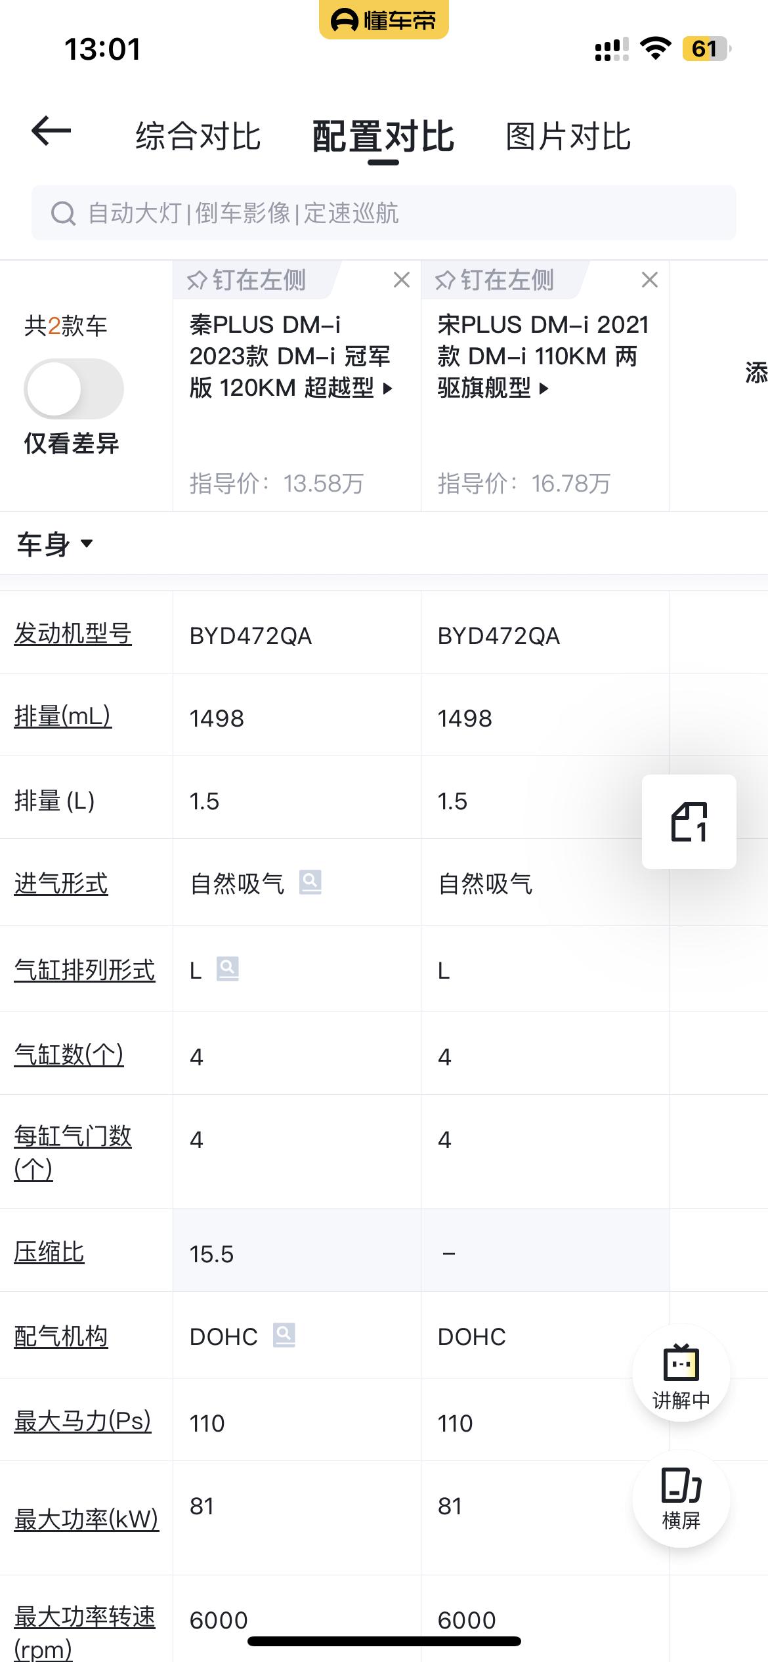Tap the 15.5 compression ratio value
Image resolution: width=768 pixels, height=1662 pixels.
click(x=211, y=1254)
